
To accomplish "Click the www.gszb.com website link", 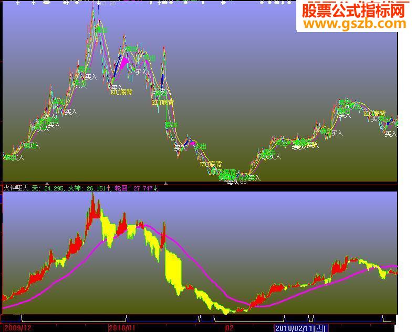I will 355,23.
